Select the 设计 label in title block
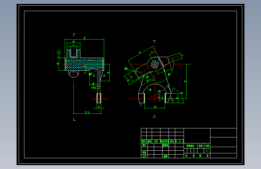261x169 pixels. tap(144, 145)
